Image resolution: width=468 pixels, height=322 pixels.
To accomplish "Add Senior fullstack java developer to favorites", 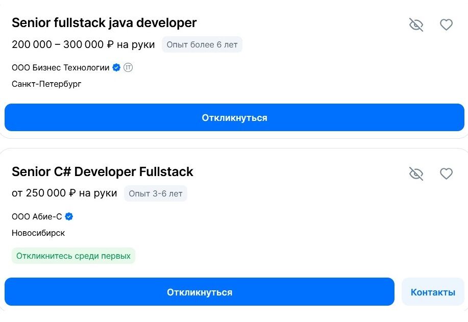I will [446, 24].
